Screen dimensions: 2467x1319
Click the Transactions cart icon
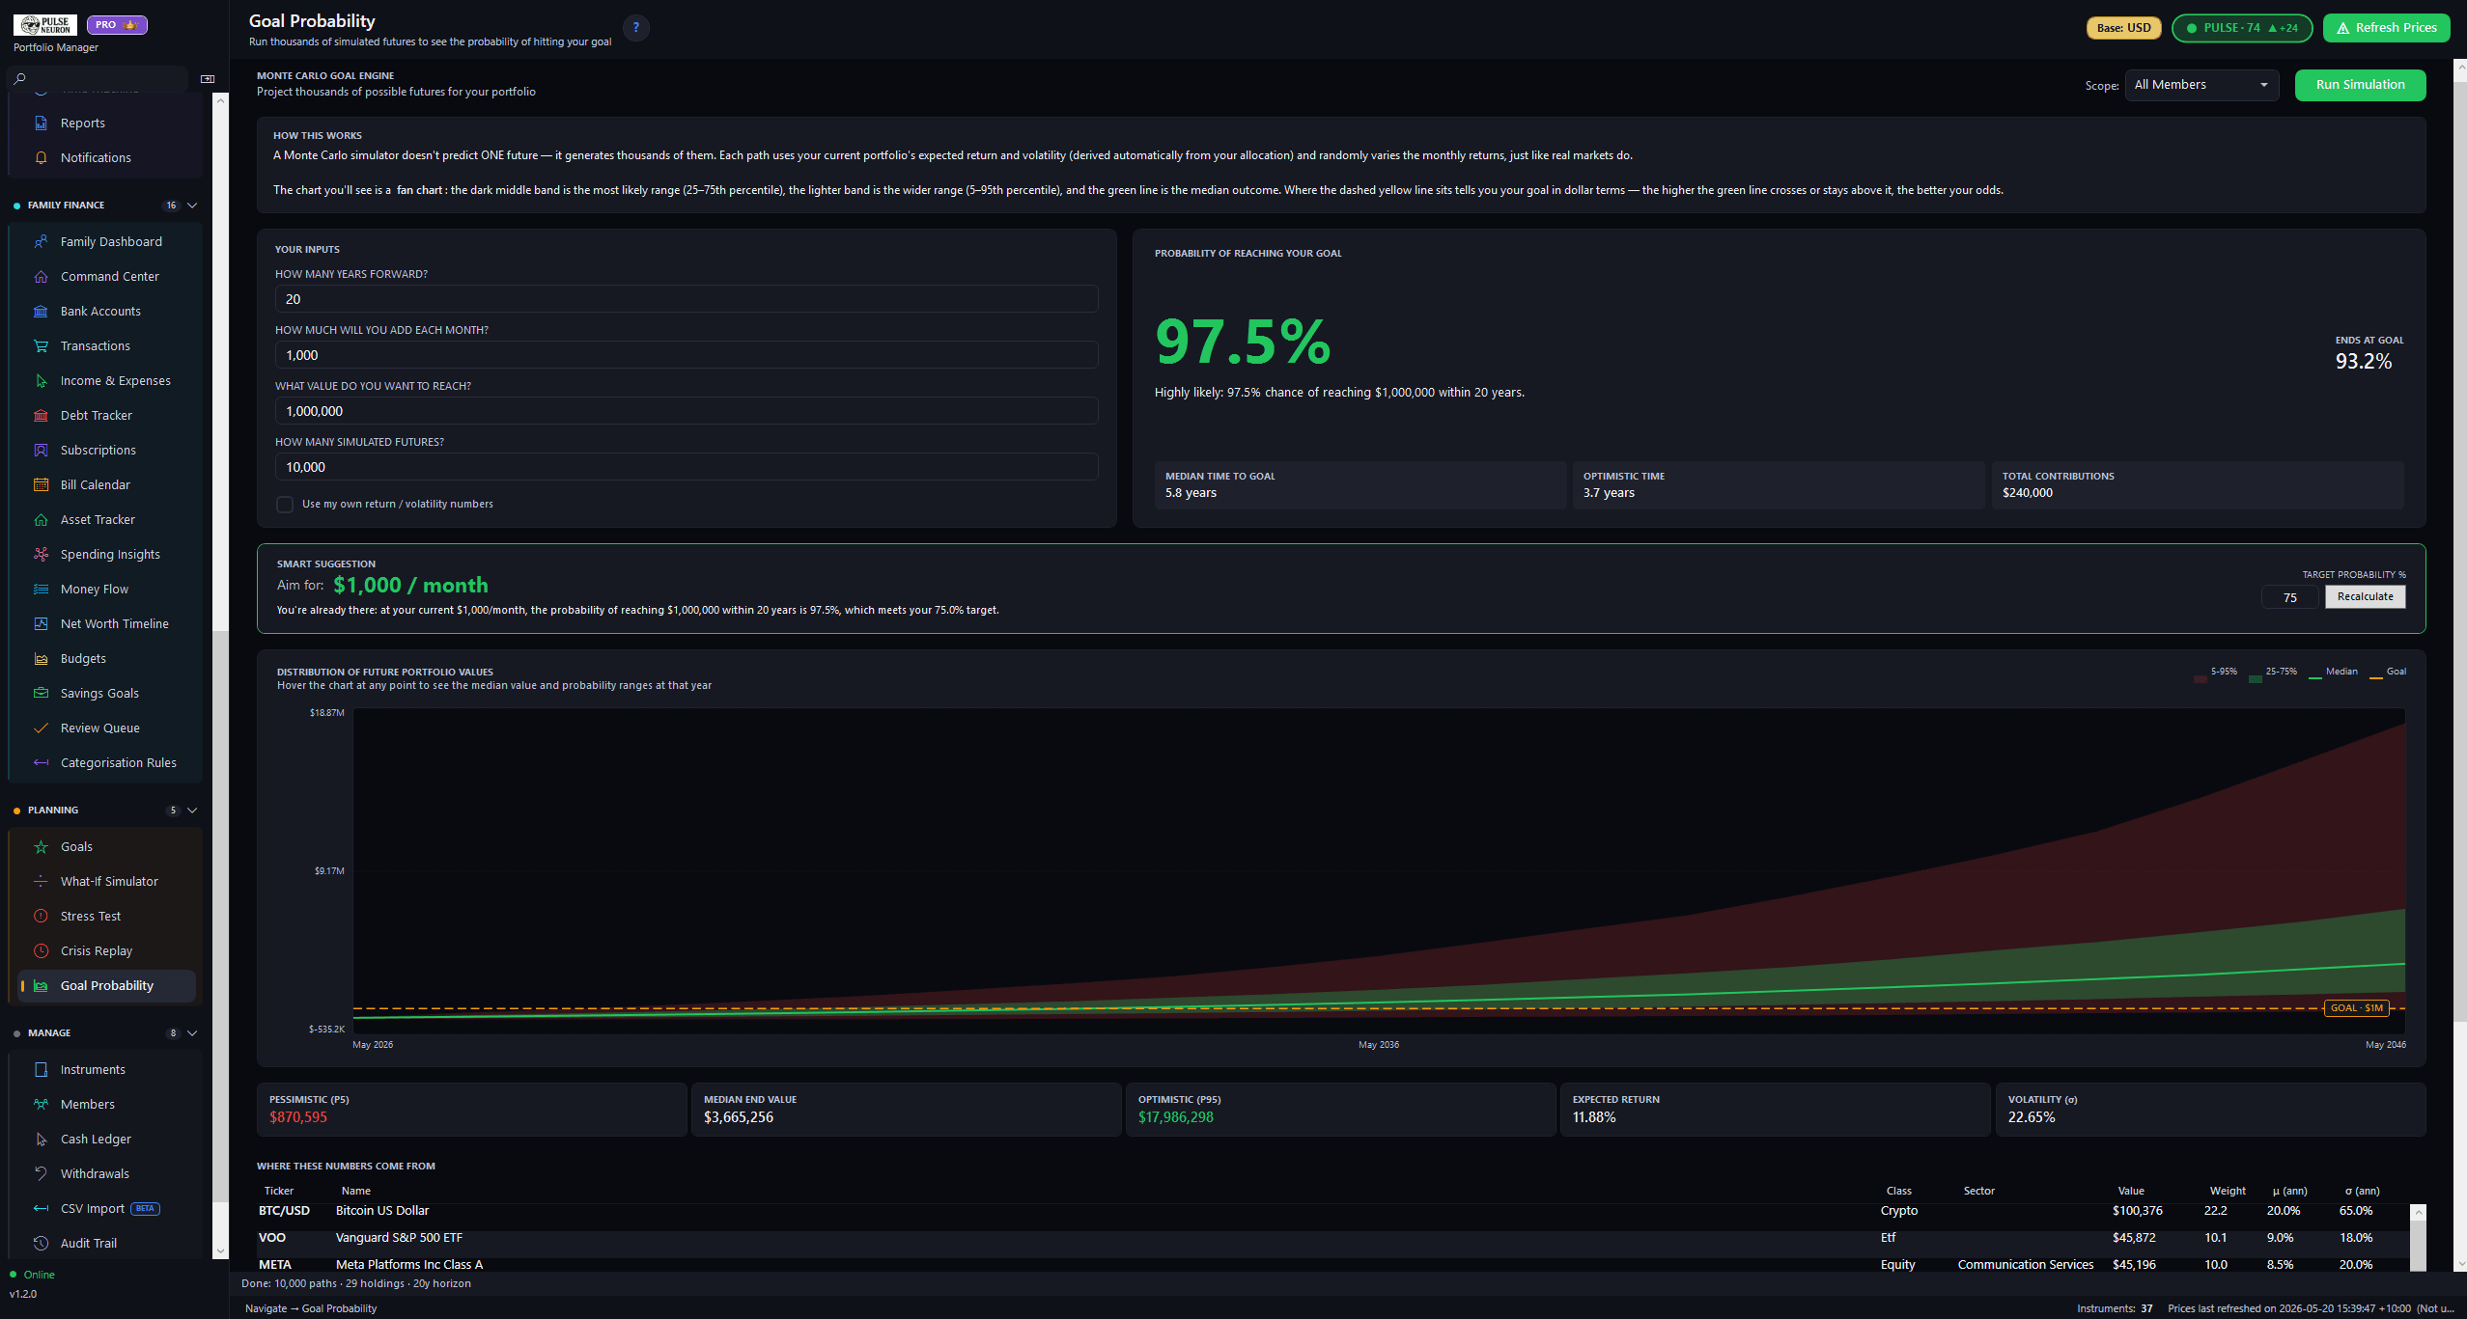(x=41, y=345)
